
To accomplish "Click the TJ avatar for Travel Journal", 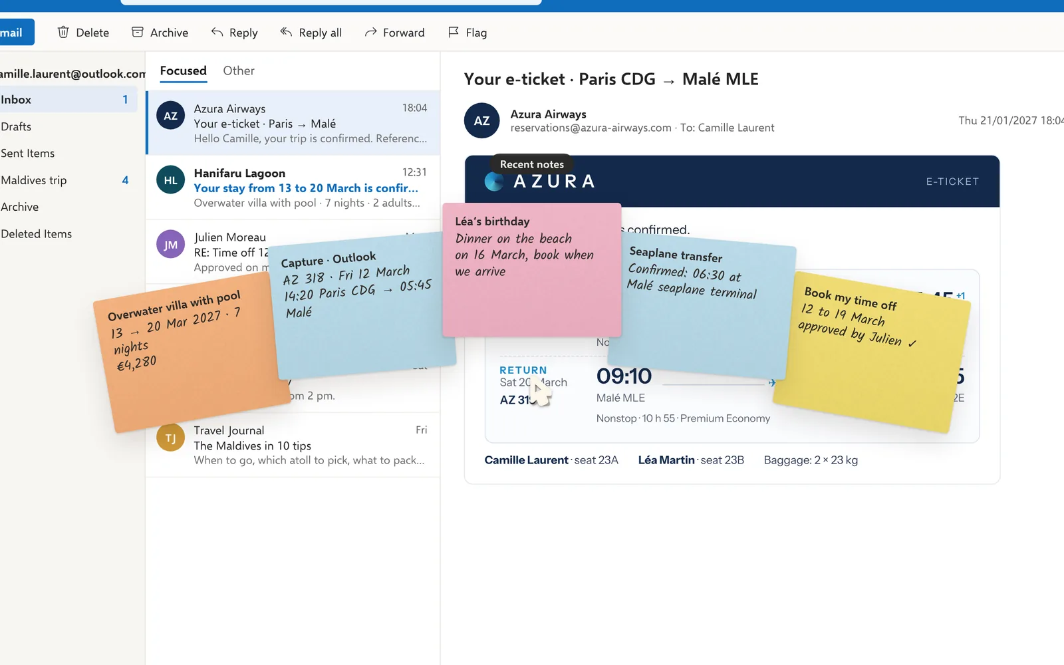I will tap(171, 438).
